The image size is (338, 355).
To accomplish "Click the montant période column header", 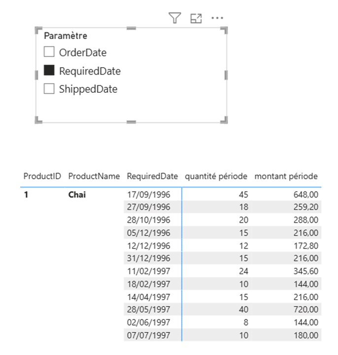I will coord(286,176).
